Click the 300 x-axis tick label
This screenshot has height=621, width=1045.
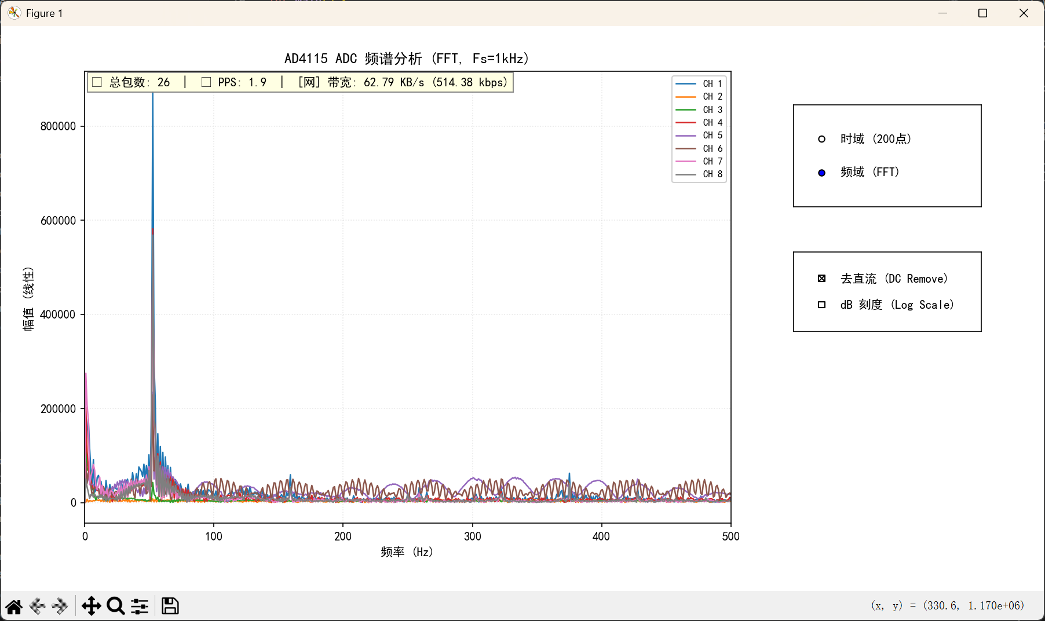473,536
